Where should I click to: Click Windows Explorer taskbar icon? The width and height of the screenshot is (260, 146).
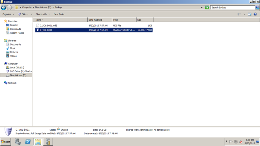tap(38, 142)
